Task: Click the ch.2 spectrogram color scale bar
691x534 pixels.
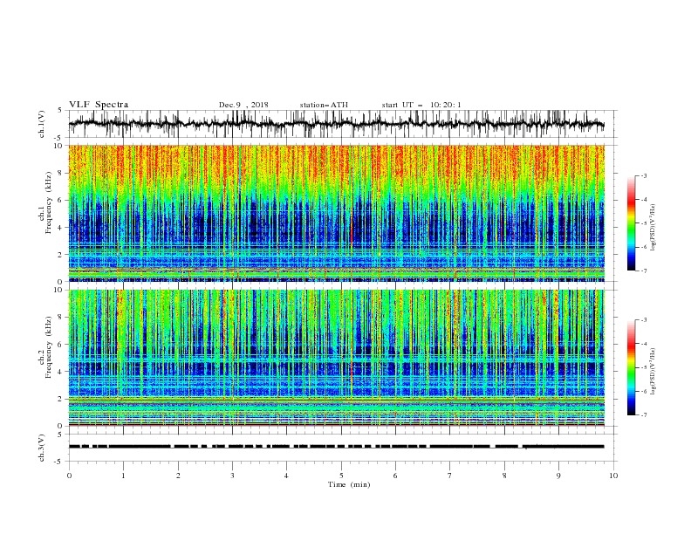Action: (x=631, y=367)
